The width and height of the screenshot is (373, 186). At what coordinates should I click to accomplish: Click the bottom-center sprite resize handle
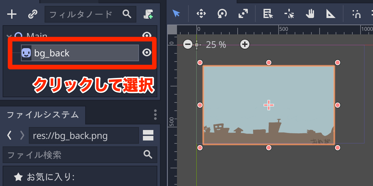pos(268,148)
